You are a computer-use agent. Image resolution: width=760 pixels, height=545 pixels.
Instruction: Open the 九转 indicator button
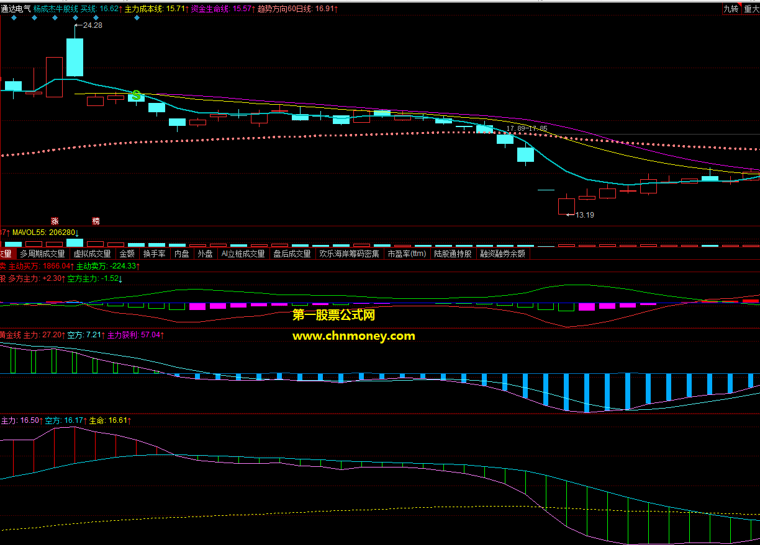731,9
